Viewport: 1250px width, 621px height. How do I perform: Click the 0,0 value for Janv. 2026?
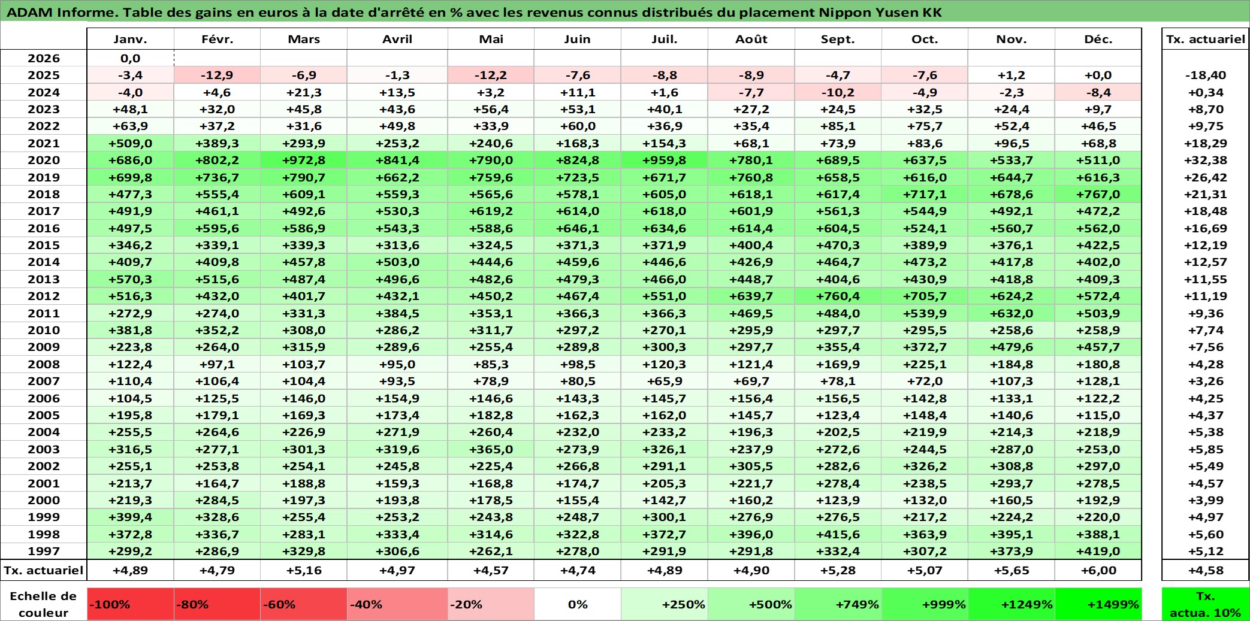coord(131,58)
